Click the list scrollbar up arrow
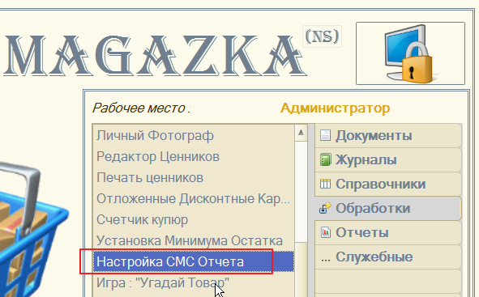Viewport: 479px width, 297px height. point(301,133)
